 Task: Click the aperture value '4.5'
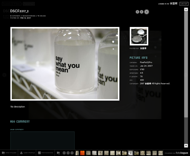coord(141,73)
